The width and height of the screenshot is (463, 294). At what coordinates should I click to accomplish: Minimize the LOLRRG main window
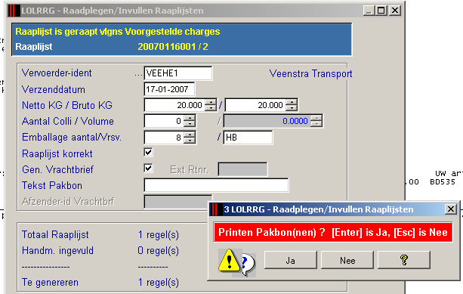pyautogui.click(x=368, y=11)
